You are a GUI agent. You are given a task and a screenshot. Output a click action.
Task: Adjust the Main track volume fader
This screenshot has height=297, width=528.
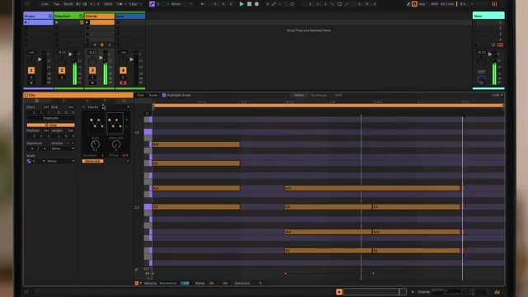pos(489,54)
